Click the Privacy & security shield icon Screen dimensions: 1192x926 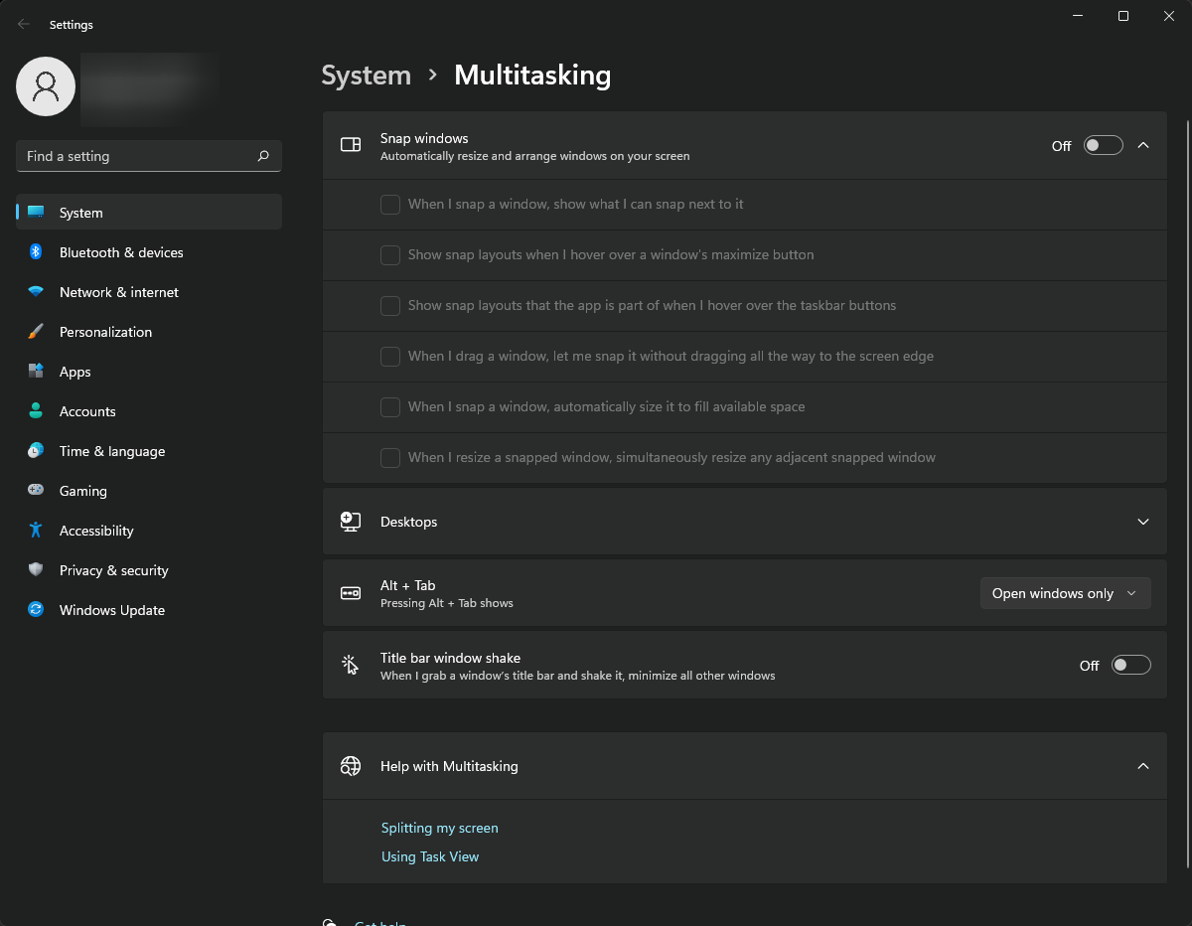36,570
